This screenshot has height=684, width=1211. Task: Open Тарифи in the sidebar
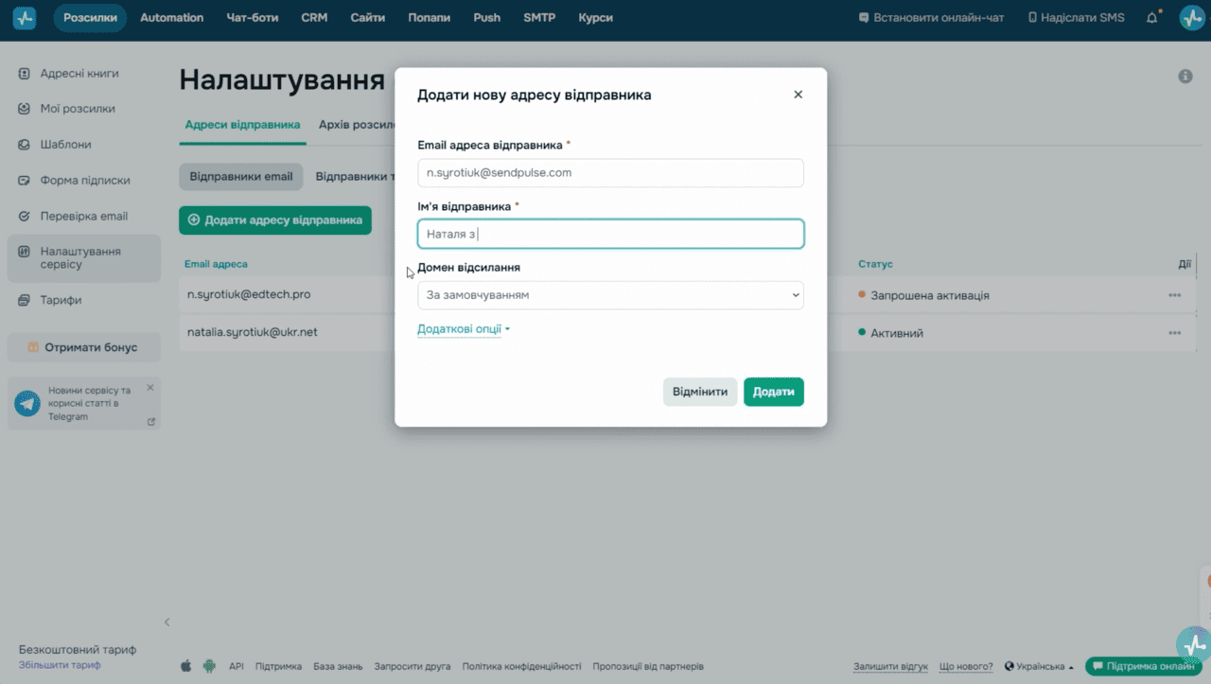point(61,300)
